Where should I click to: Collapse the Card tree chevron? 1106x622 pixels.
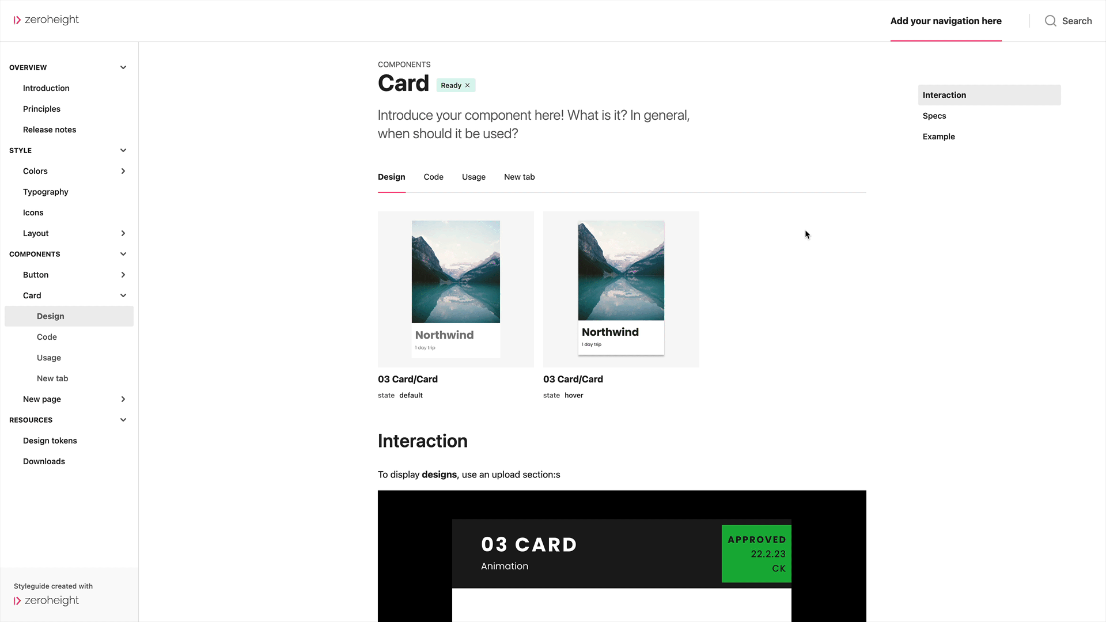coord(123,295)
